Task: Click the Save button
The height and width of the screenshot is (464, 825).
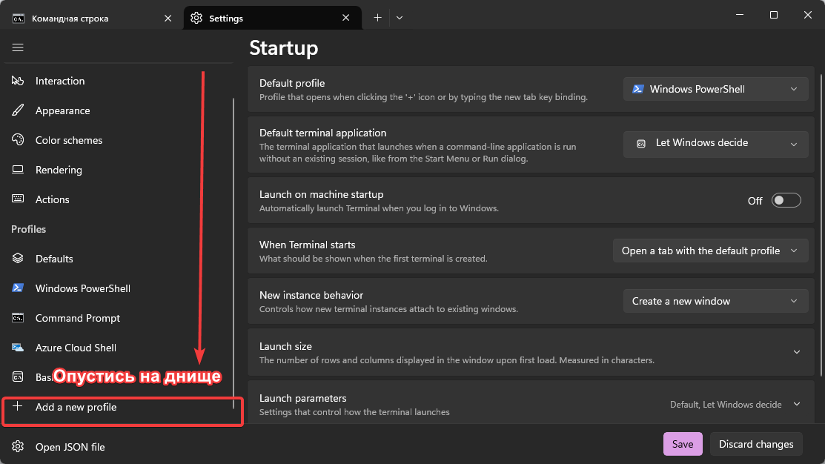Action: [682, 444]
